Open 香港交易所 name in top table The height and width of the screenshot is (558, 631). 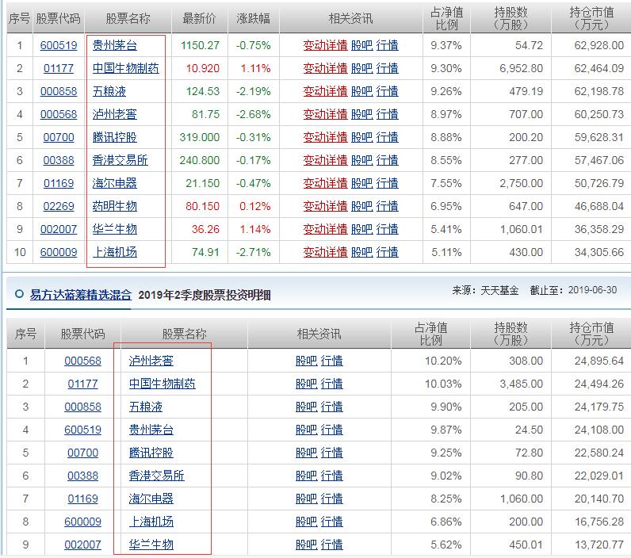(120, 160)
